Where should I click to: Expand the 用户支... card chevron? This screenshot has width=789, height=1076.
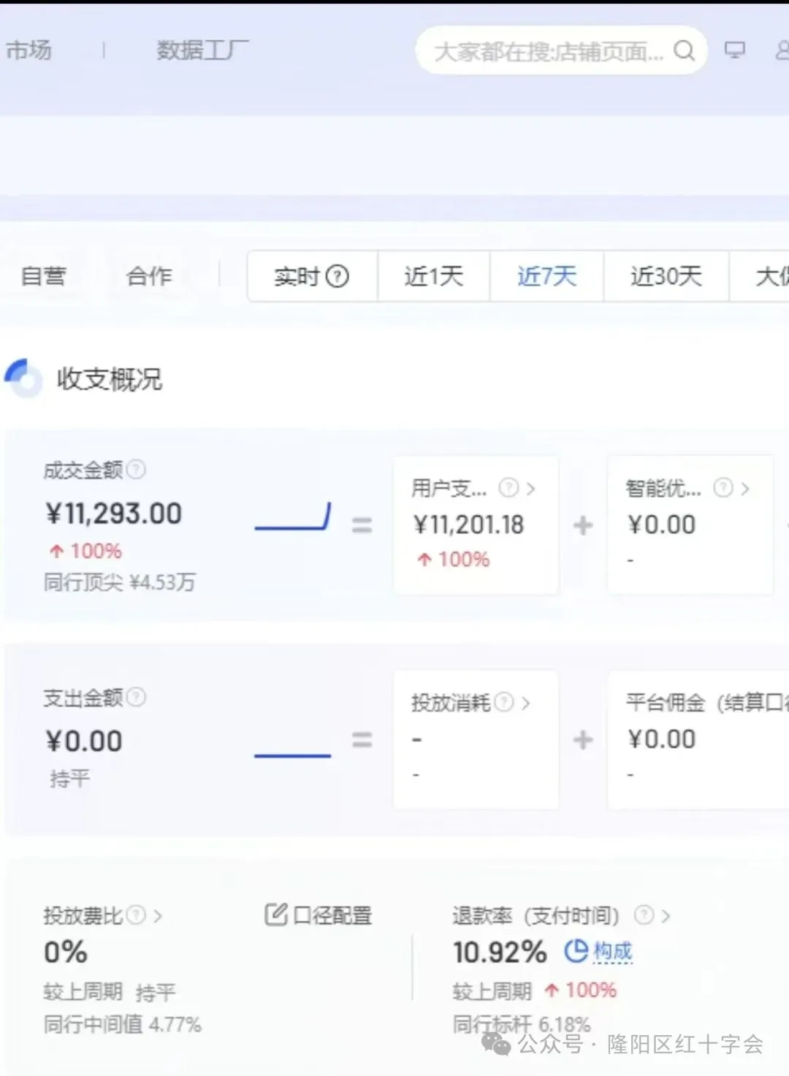(x=531, y=488)
